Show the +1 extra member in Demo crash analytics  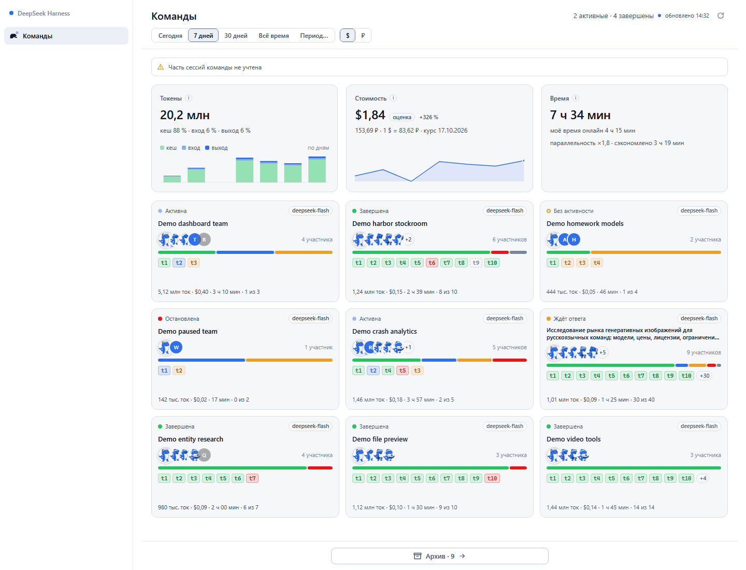[408, 347]
